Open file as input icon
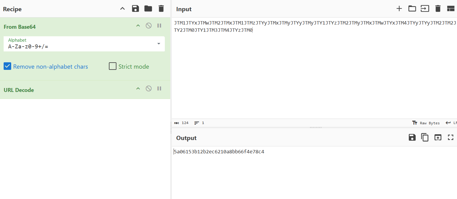Screen dimensions: 457x199 click(x=425, y=9)
